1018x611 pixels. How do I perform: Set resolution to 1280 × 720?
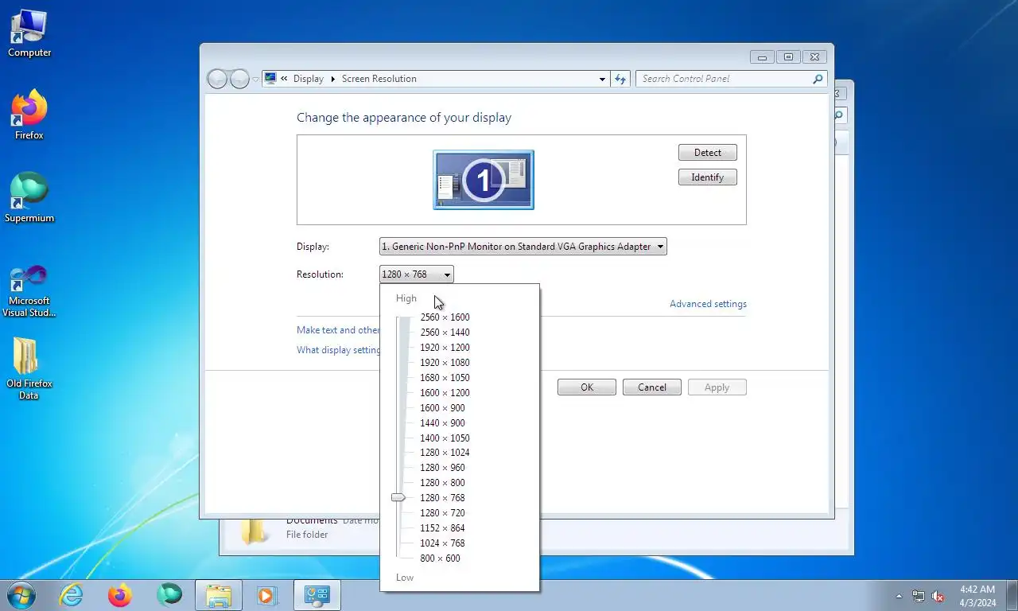[x=442, y=513]
